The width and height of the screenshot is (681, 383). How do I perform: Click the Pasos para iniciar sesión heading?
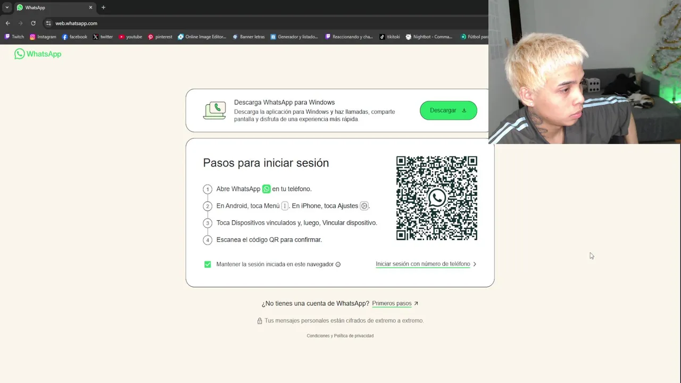(x=266, y=163)
